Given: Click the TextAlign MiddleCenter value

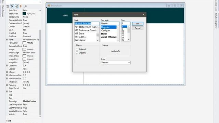Looking at the screenshot, I should pyautogui.click(x=29, y=101).
